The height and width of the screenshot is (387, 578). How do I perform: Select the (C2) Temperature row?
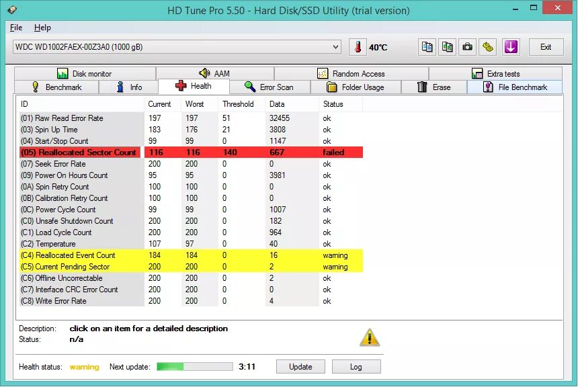[x=191, y=244]
